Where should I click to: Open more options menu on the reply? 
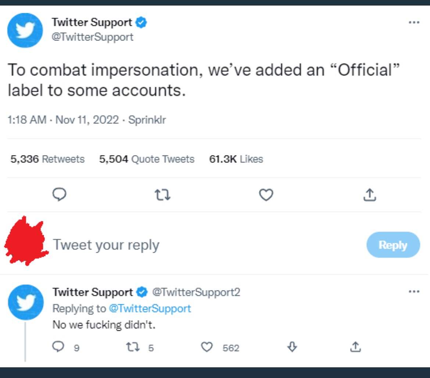point(414,291)
